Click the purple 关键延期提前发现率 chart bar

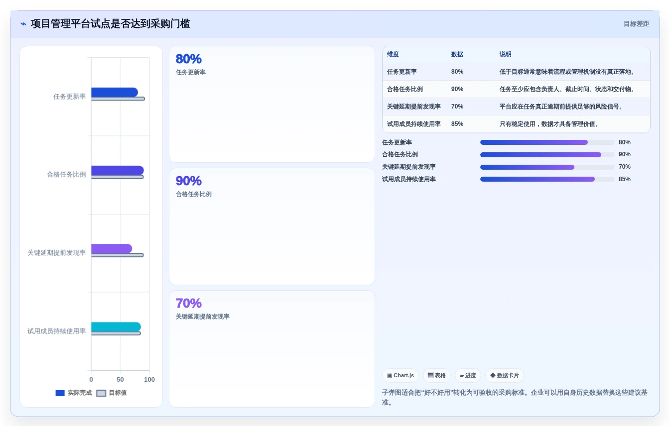coord(112,248)
